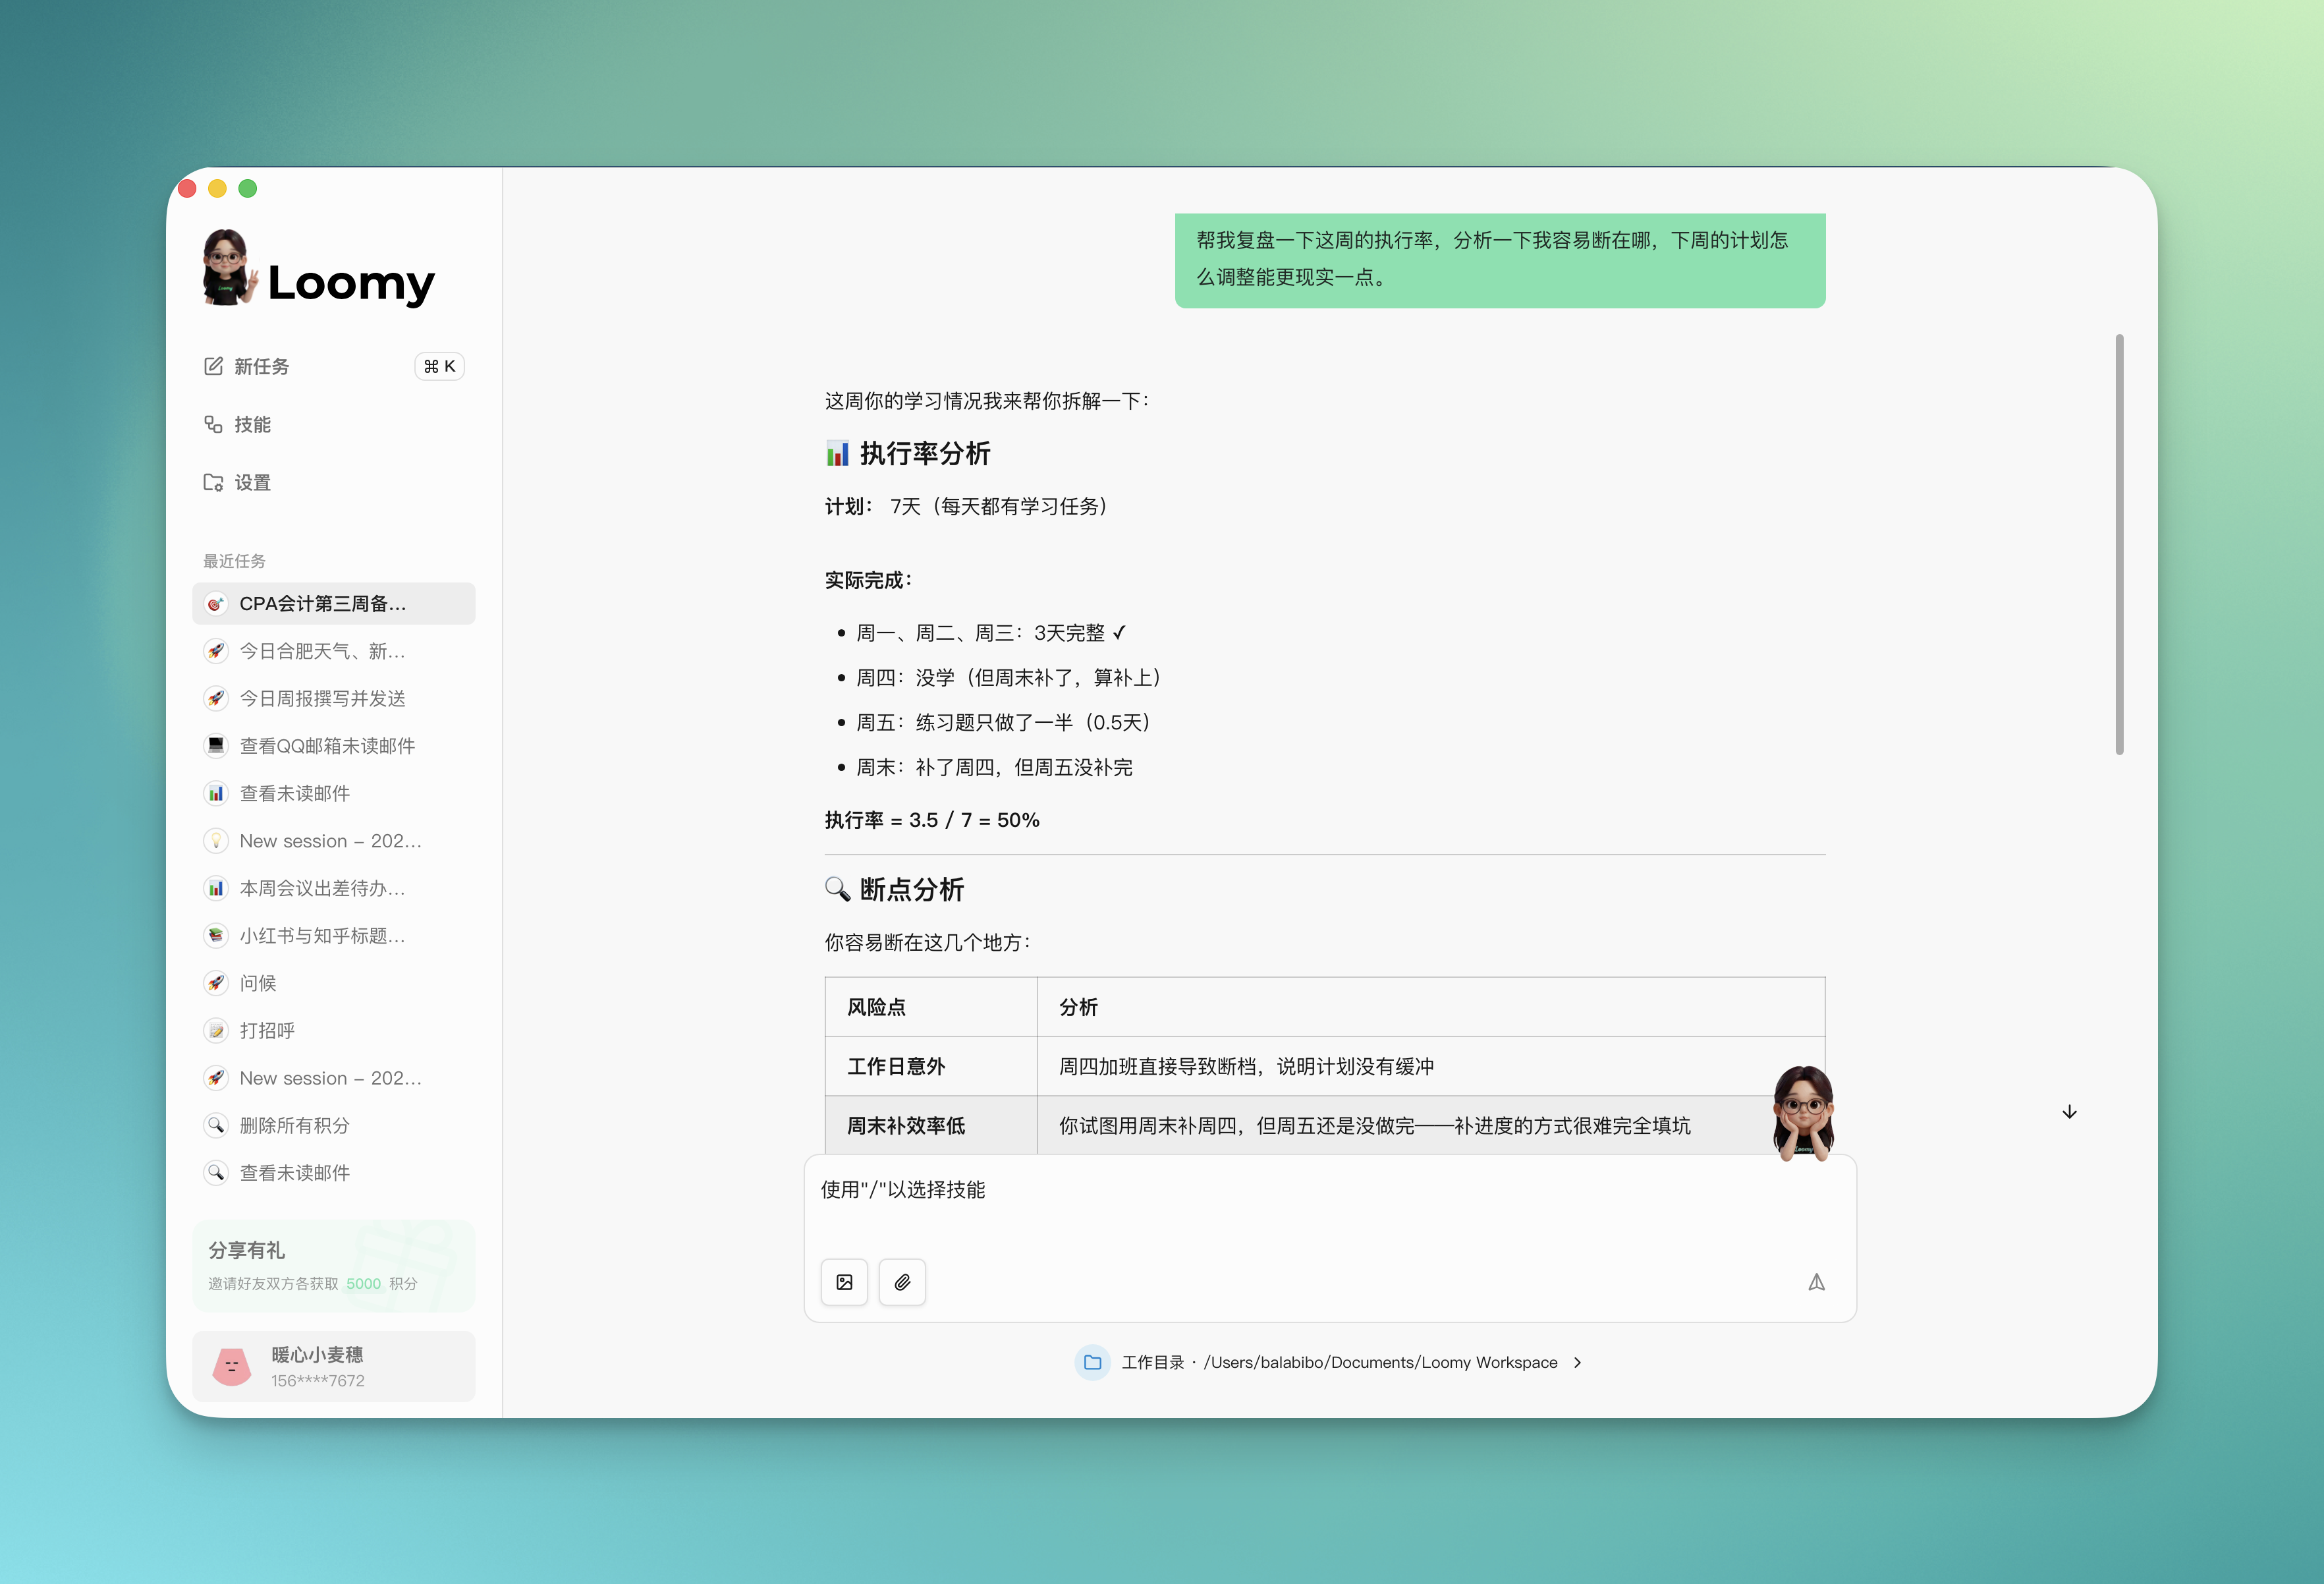This screenshot has height=1584, width=2324.
Task: Click the image upload icon in the input box
Action: click(845, 1282)
